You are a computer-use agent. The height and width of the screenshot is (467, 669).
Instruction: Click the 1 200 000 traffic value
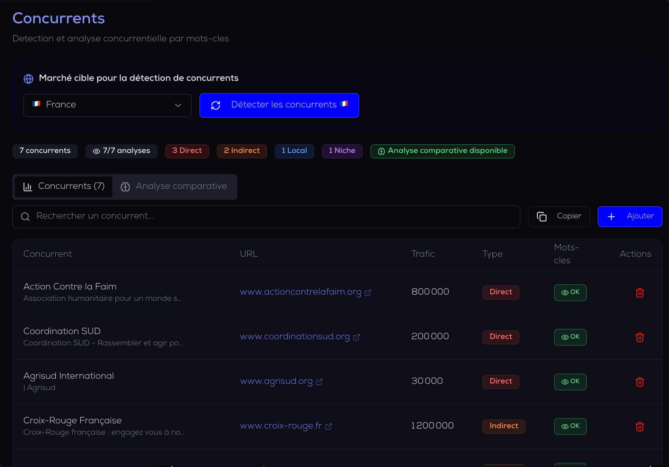pos(432,426)
